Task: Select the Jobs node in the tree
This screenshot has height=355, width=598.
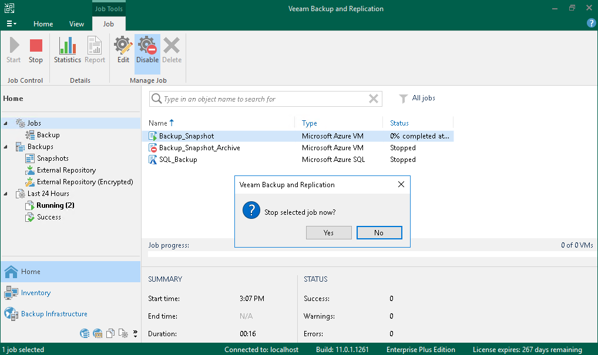Action: (x=34, y=123)
